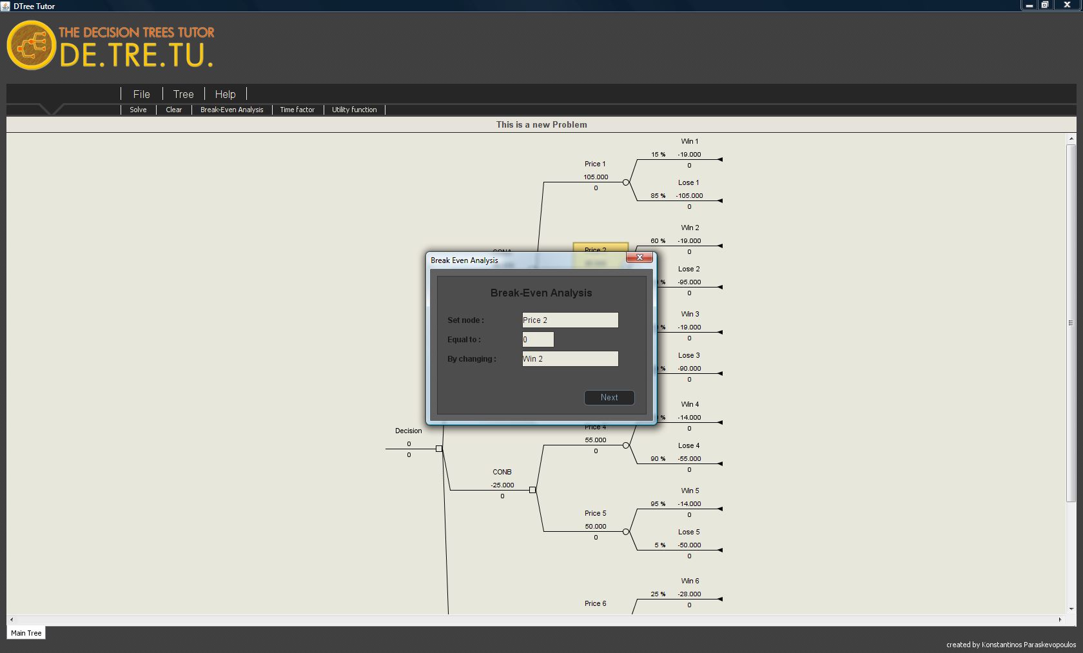Click the Price 1 chance node circle
The height and width of the screenshot is (653, 1083).
(625, 182)
